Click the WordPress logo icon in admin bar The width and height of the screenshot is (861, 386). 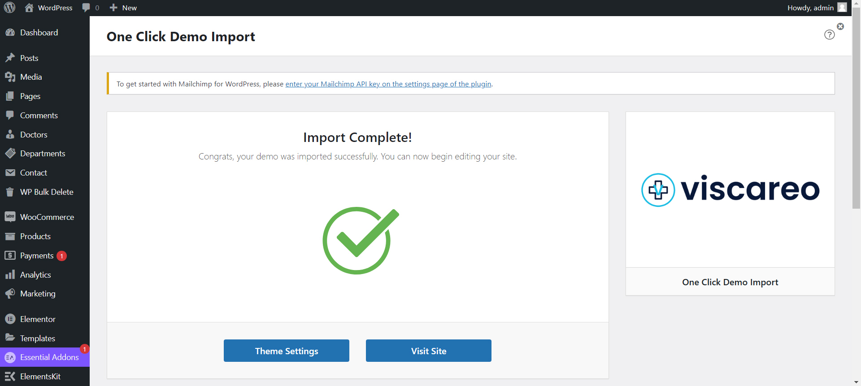point(9,8)
